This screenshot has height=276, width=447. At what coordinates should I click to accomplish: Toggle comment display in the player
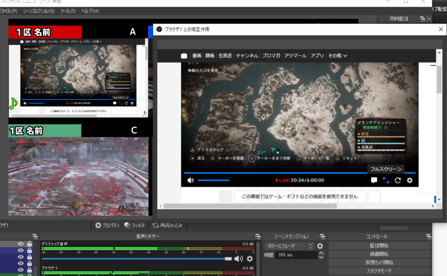(x=374, y=180)
